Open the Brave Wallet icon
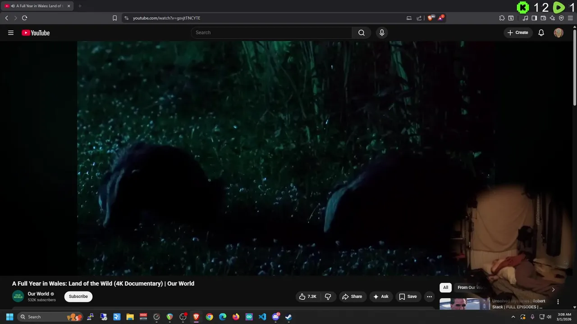 tap(543, 18)
